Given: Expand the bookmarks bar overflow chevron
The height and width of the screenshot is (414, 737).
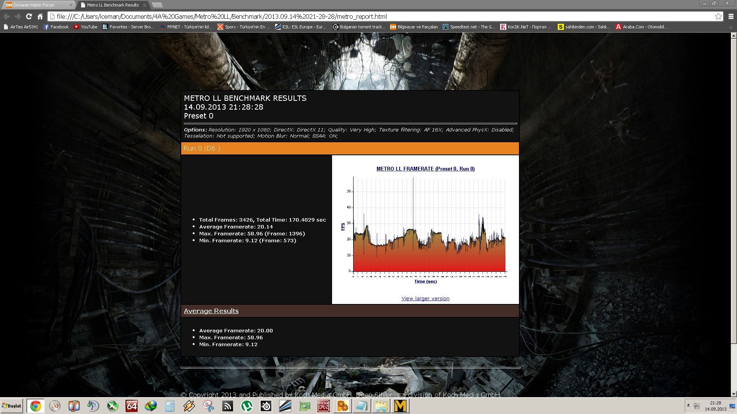Looking at the screenshot, I should coord(730,27).
